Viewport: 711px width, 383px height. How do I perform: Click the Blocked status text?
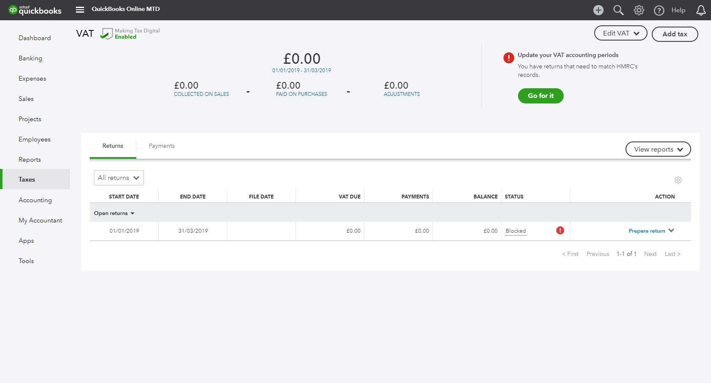pos(516,231)
